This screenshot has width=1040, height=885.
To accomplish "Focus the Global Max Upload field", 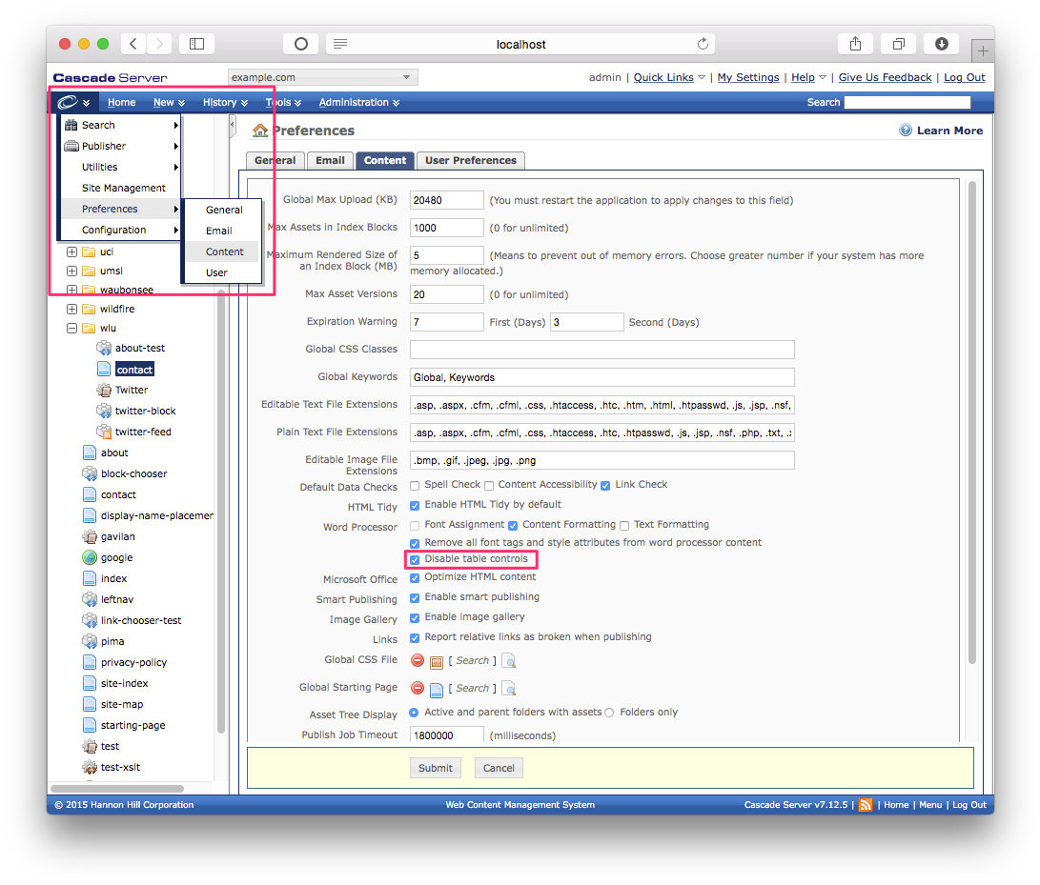I will coord(446,200).
